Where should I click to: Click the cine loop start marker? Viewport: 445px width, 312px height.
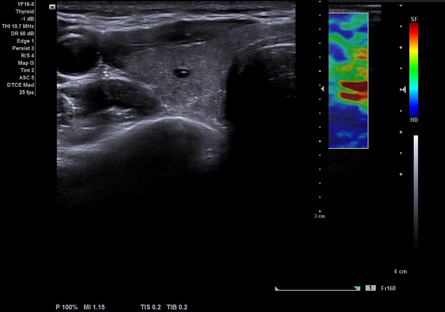tap(277, 289)
